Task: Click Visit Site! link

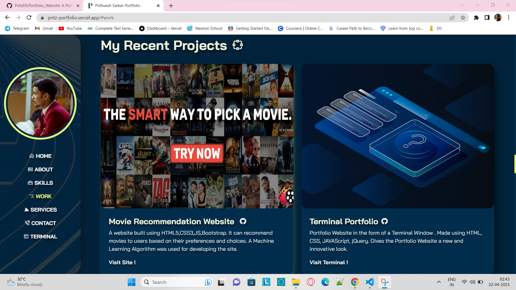Action: coord(122,262)
